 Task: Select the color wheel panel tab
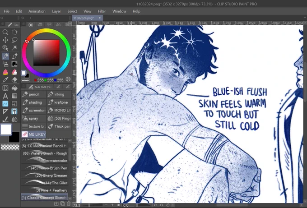[31, 25]
